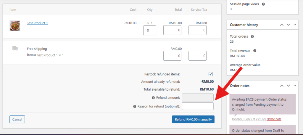The image size is (303, 135).
Task: Click the Free shipping label
Action: pyautogui.click(x=37, y=49)
